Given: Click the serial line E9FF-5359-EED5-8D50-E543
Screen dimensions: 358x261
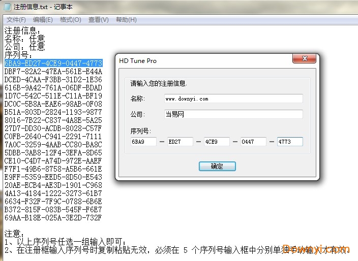Looking at the screenshot, I should coord(53,177).
